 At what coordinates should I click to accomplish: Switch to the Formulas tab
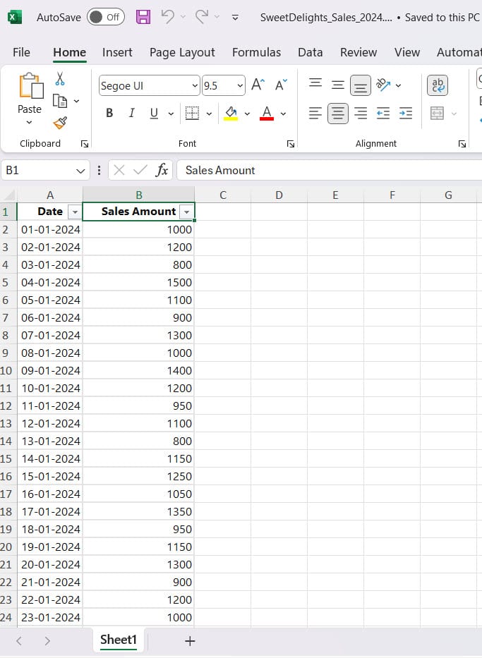click(x=257, y=52)
